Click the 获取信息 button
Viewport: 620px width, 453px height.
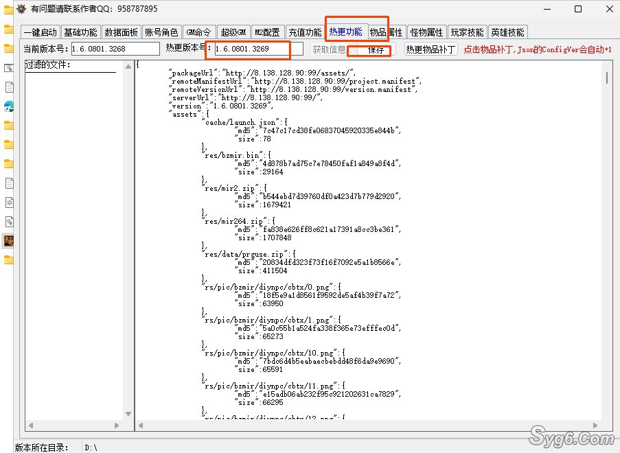(x=329, y=49)
